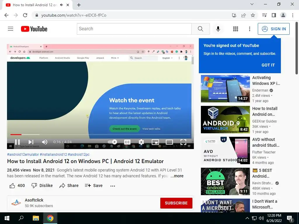299x224 pixels.
Task: Open Chrome profile avatar
Action: click(x=283, y=15)
